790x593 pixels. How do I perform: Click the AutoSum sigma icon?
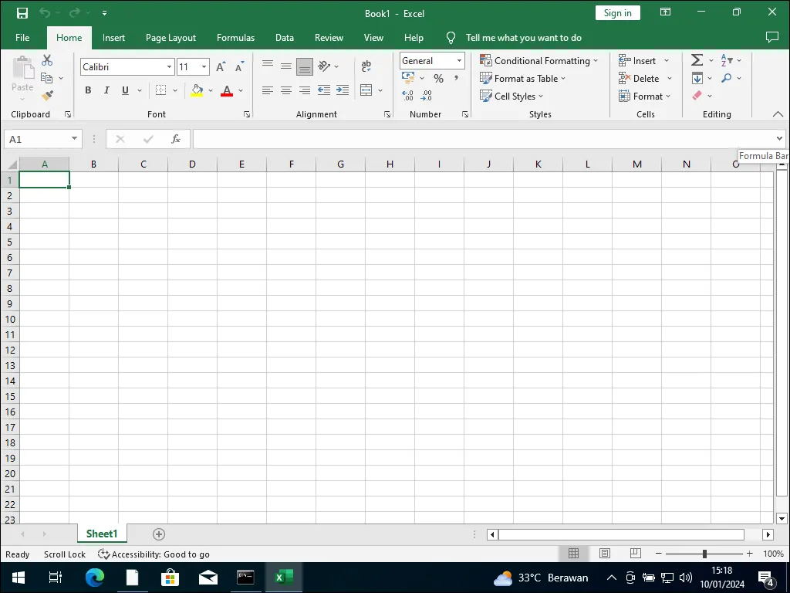click(x=697, y=60)
